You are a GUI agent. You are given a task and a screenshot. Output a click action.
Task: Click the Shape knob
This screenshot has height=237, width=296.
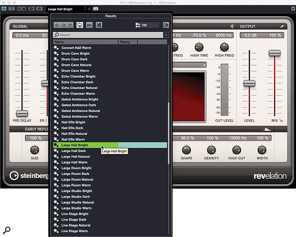tap(186, 150)
